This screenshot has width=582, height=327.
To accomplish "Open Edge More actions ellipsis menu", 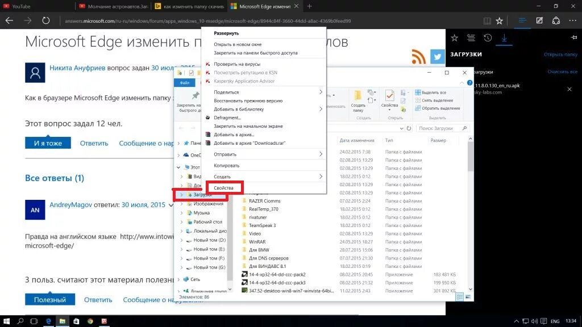I will [x=573, y=21].
